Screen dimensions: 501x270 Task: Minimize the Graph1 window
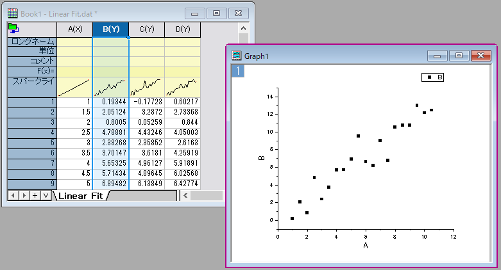[437, 56]
